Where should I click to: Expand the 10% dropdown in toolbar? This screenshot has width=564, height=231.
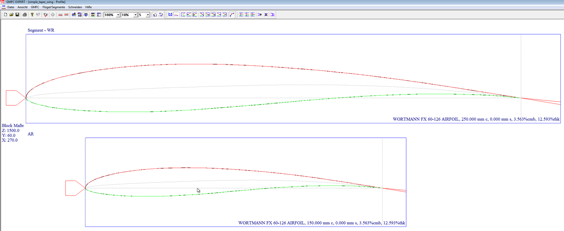[135, 15]
